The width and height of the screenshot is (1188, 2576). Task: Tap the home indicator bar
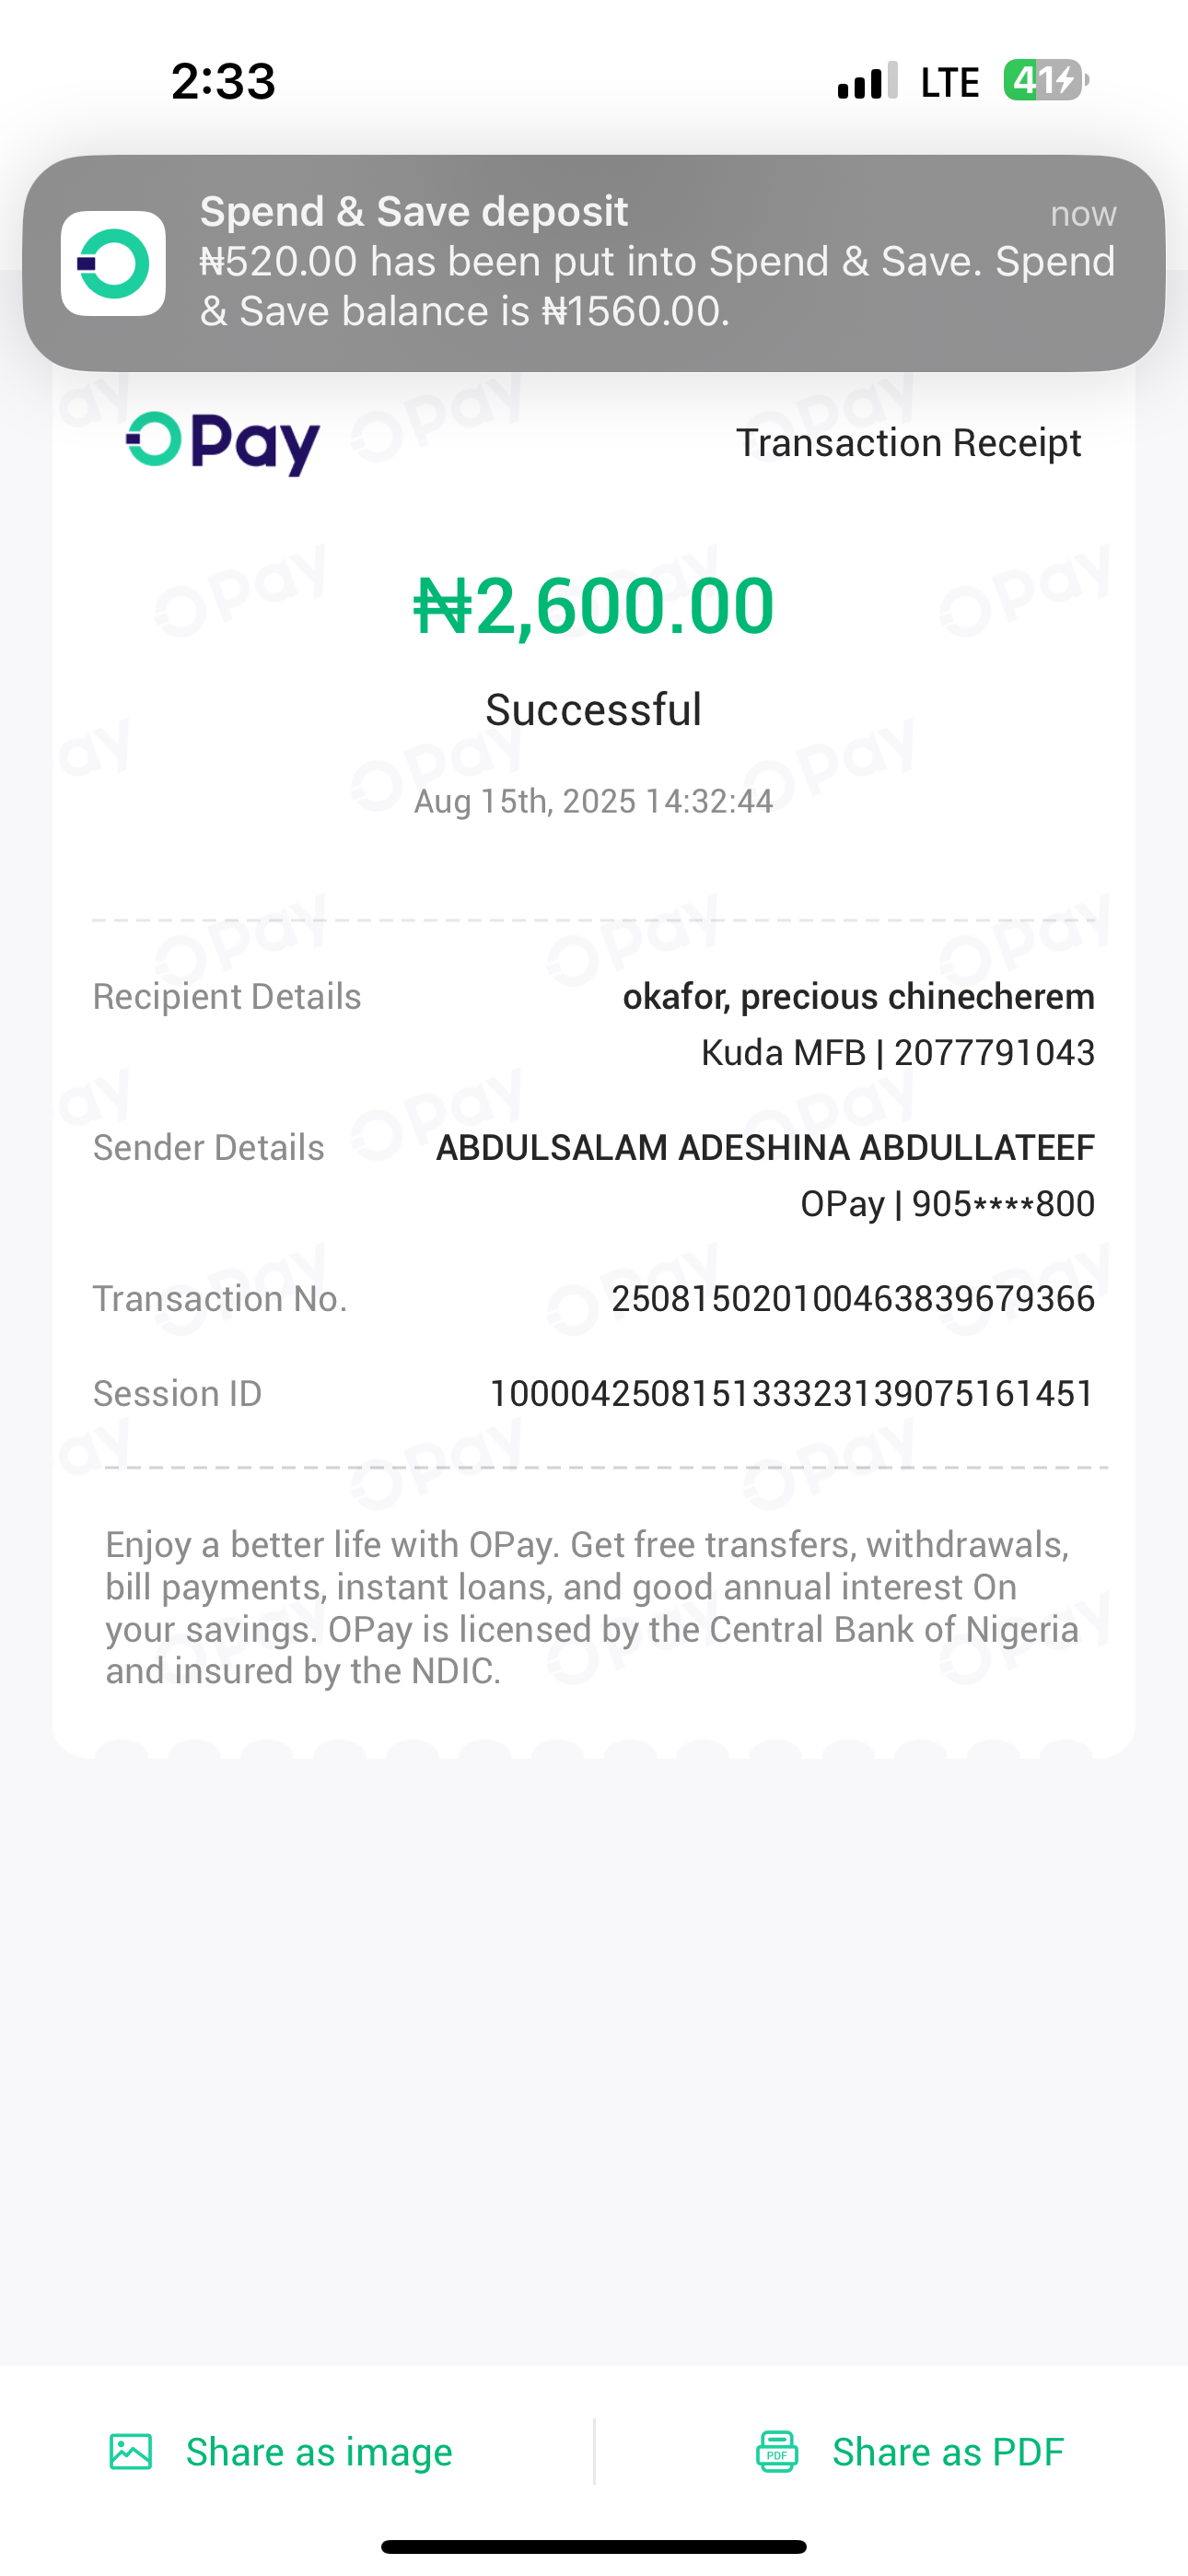coord(594,2546)
